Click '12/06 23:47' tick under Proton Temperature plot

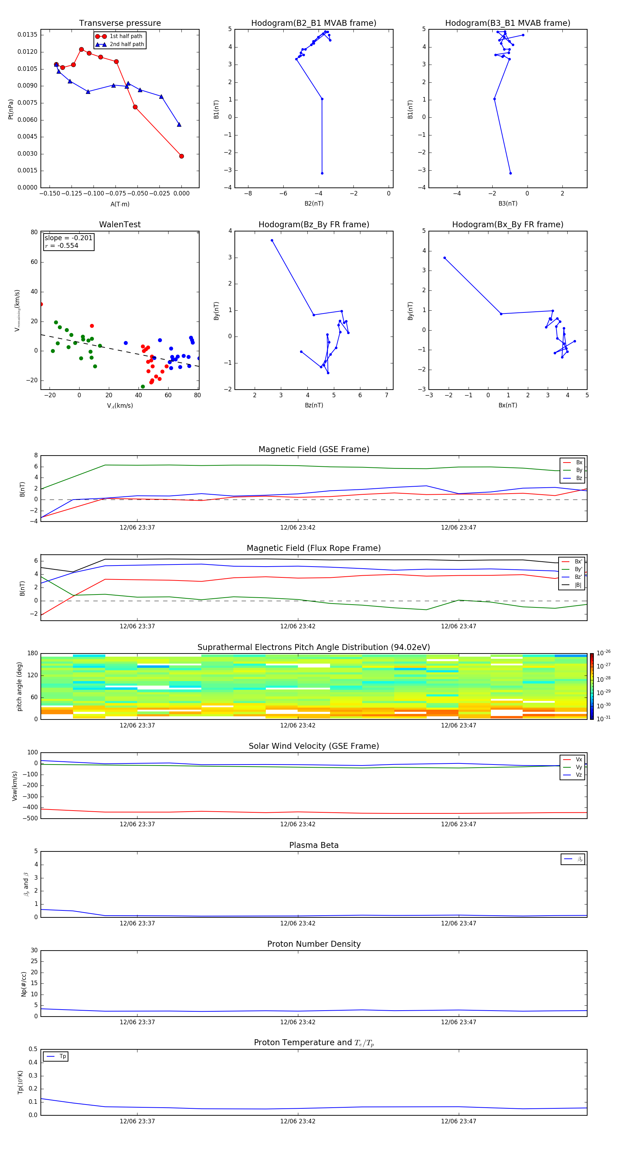click(458, 1121)
